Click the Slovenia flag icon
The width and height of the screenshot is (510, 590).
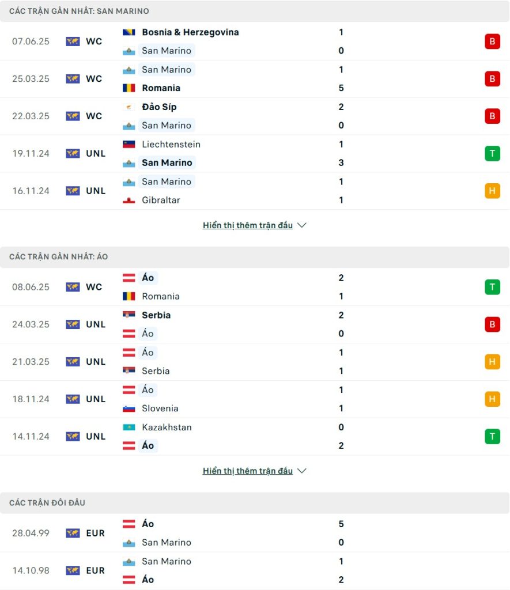tap(129, 409)
